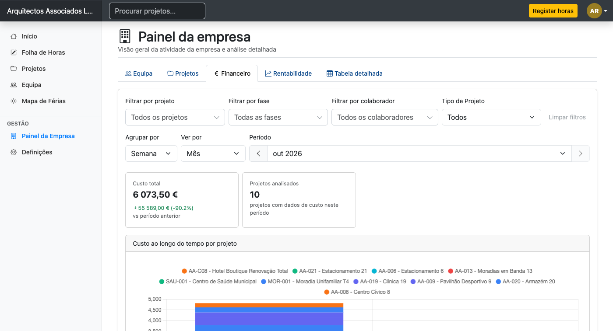This screenshot has height=331, width=613.
Task: Open Mapa de Férias in the sidebar
Action: [51, 101]
